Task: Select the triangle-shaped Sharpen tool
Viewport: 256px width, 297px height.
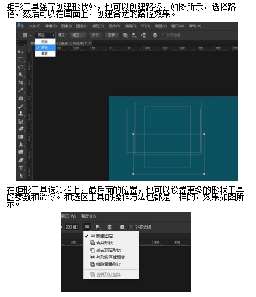Action: (21, 144)
